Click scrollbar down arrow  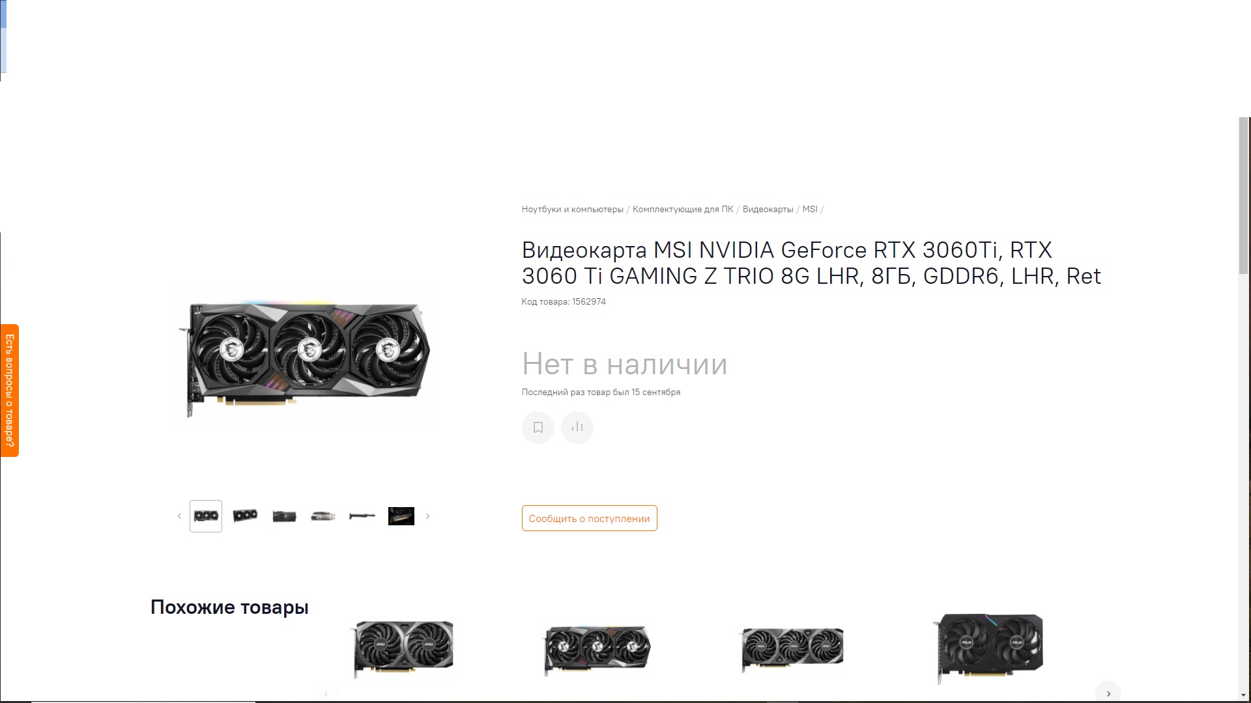(1244, 696)
